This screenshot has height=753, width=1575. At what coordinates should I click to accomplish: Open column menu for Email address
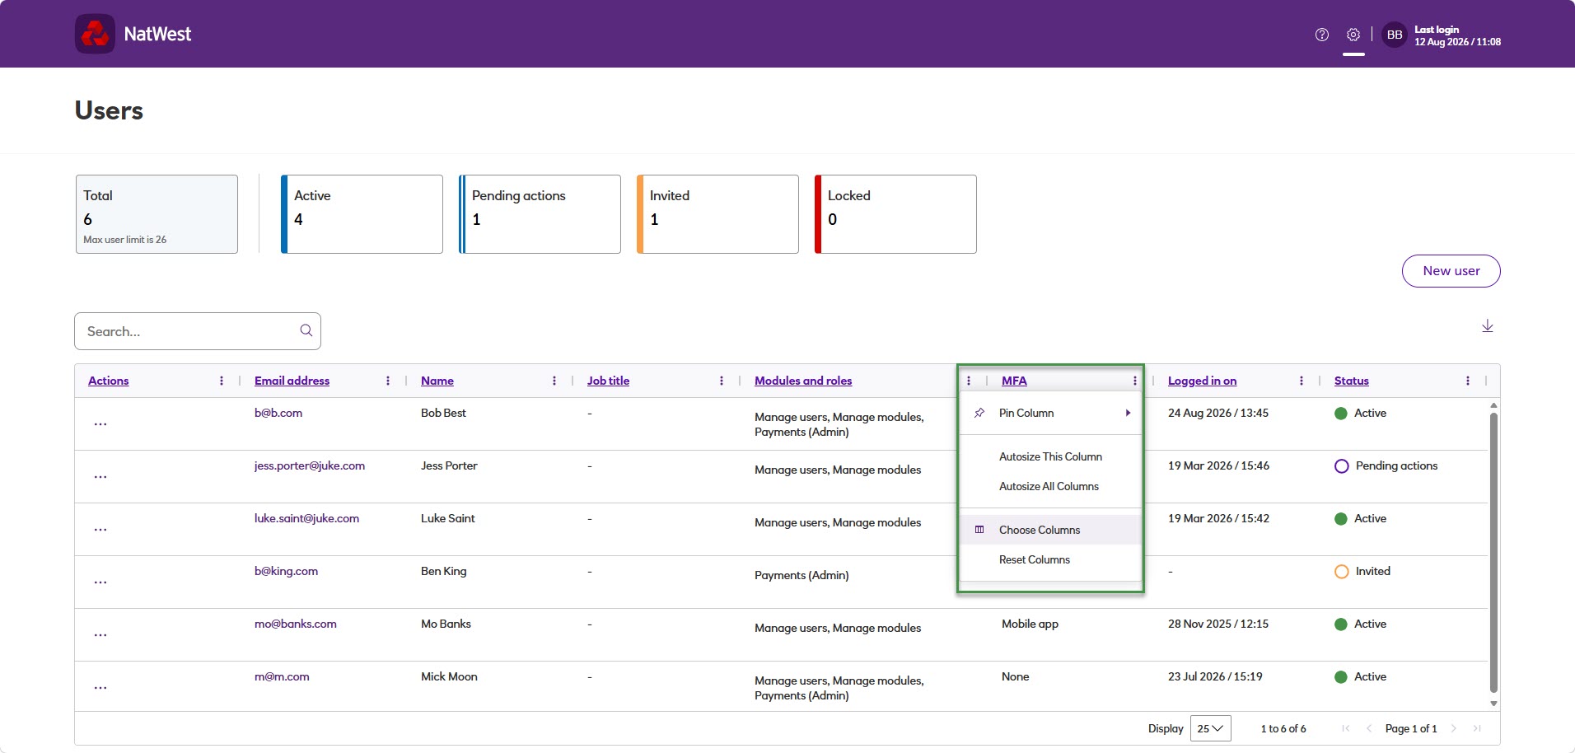[x=388, y=381]
